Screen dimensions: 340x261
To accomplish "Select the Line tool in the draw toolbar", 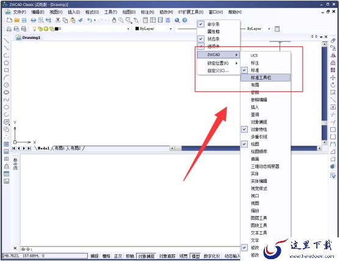I will pos(6,40).
